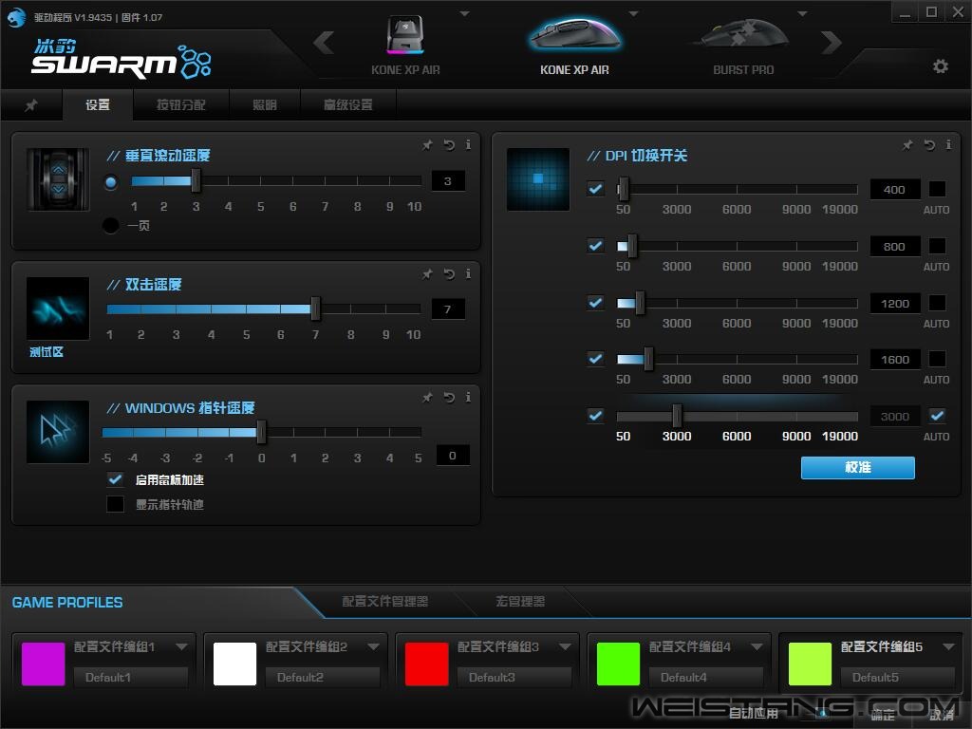
Task: Click the red color swatch of 配置文件编组3
Action: [426, 664]
